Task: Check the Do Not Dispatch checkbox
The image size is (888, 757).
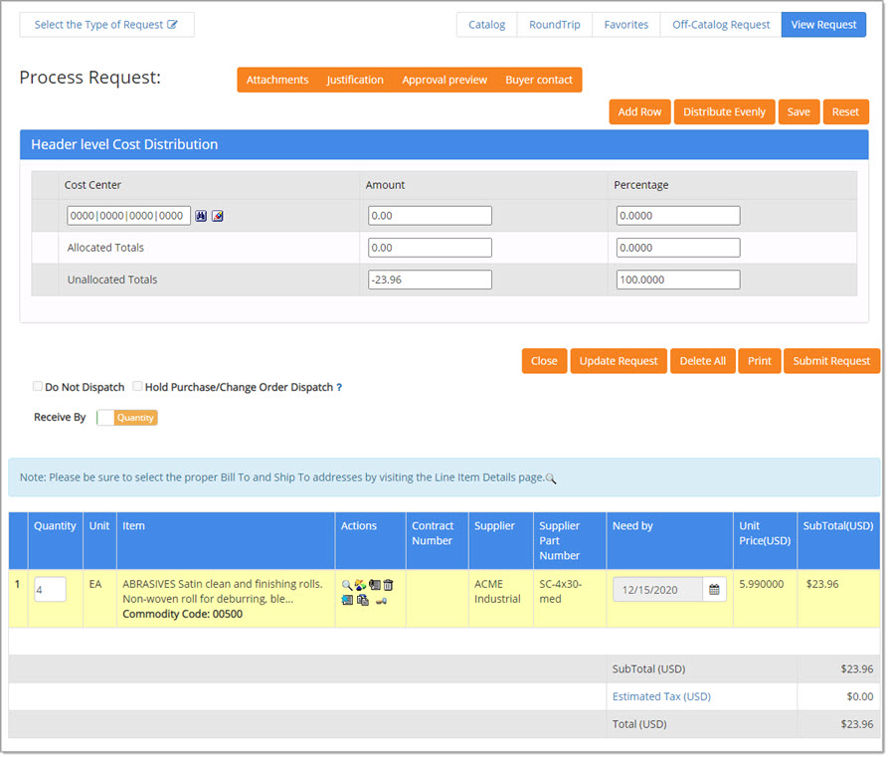Action: coord(38,386)
